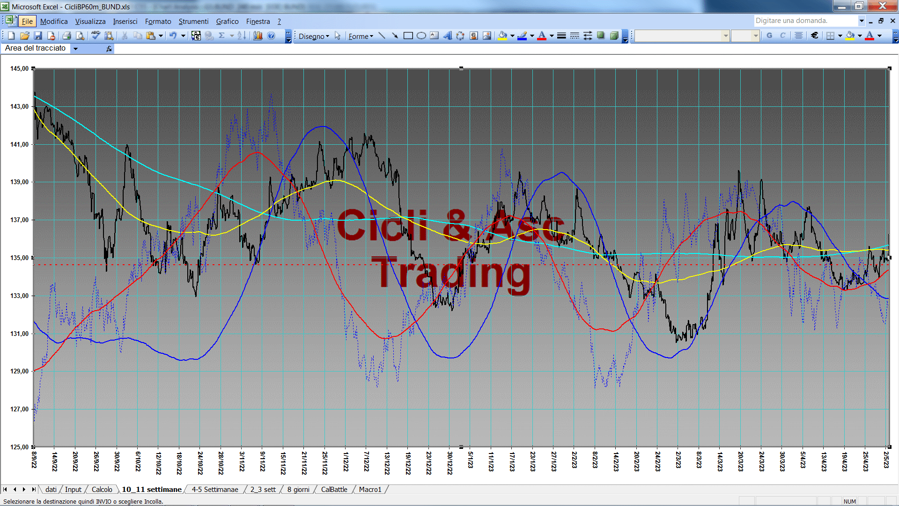Insert Picture from file icon
899x506 pixels.
(x=487, y=36)
